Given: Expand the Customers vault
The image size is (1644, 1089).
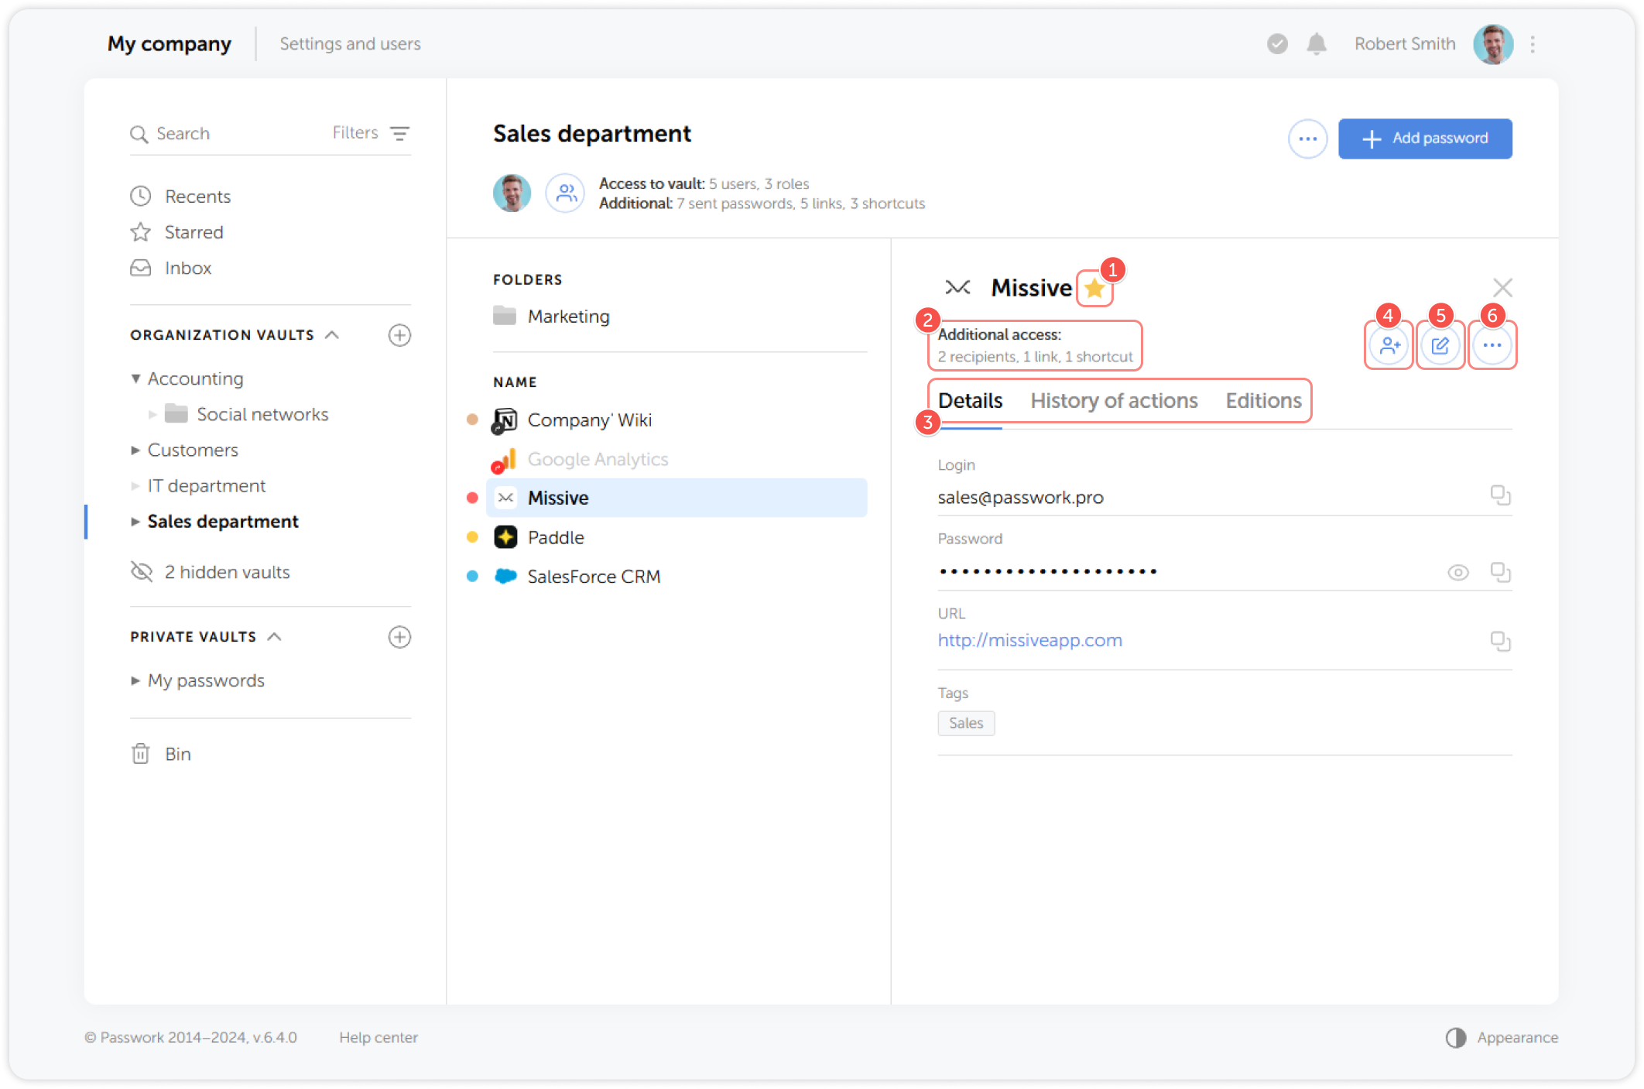Looking at the screenshot, I should pyautogui.click(x=135, y=450).
